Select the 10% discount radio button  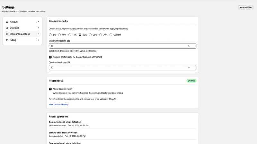coord(59,35)
